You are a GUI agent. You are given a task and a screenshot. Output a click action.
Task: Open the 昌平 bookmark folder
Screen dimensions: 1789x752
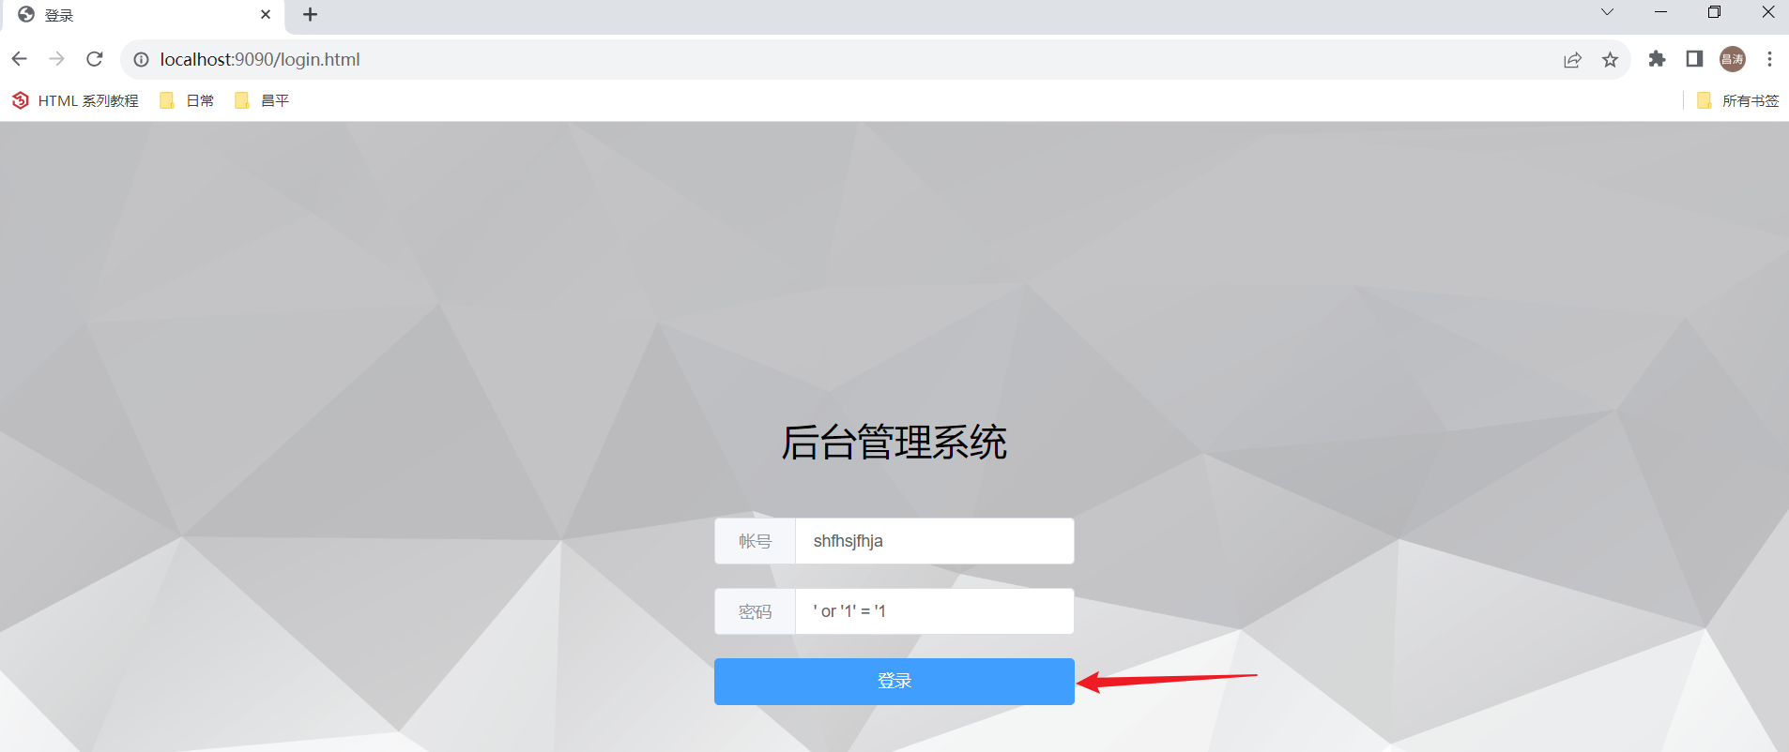[x=262, y=100]
